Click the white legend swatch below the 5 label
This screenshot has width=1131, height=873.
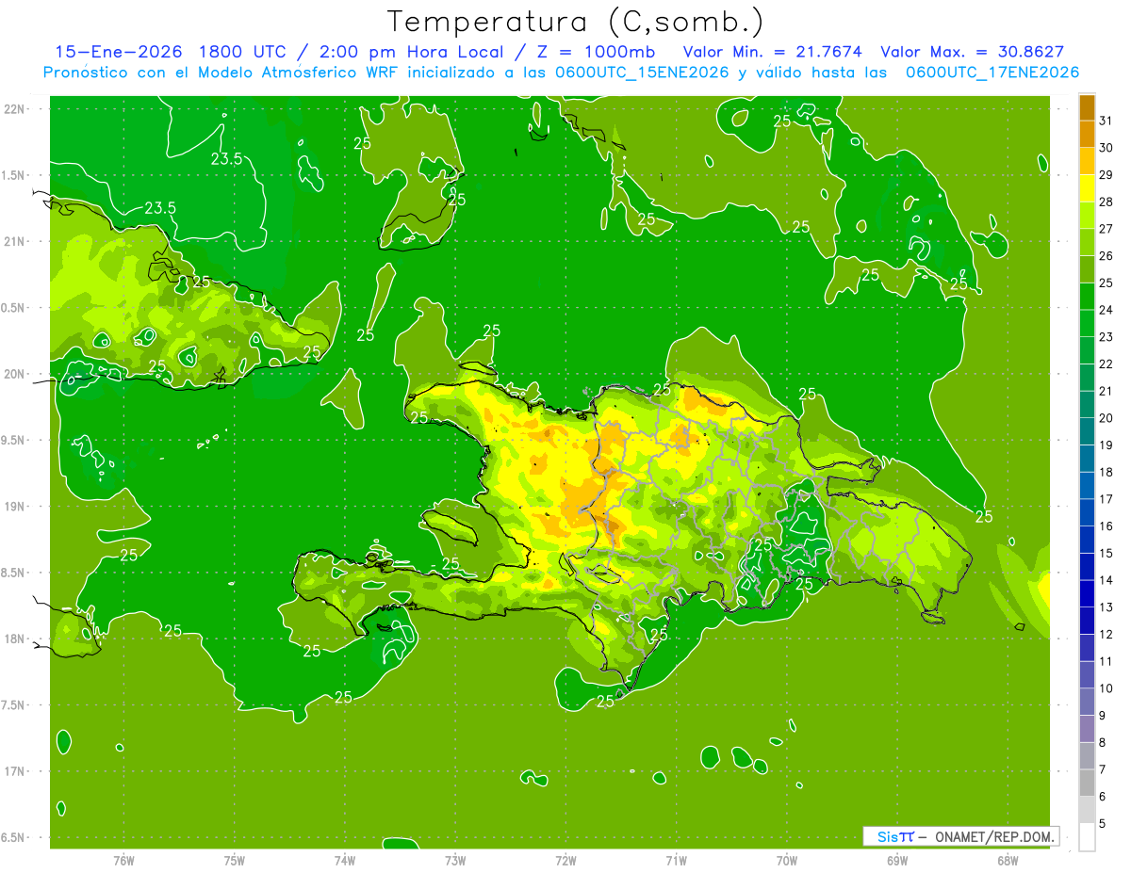1087,837
